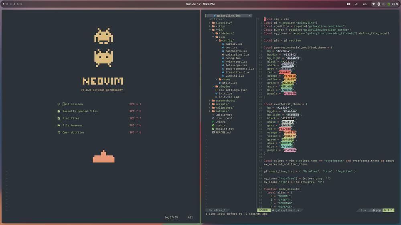The image size is (401, 225).
Task: Expand the core/ folder chevron
Action: coord(217,79)
